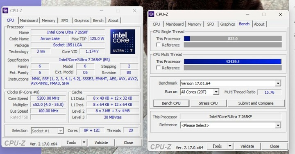Click Specification field with 265KF (ES)
This screenshot has width=295, height=154.
84,60
